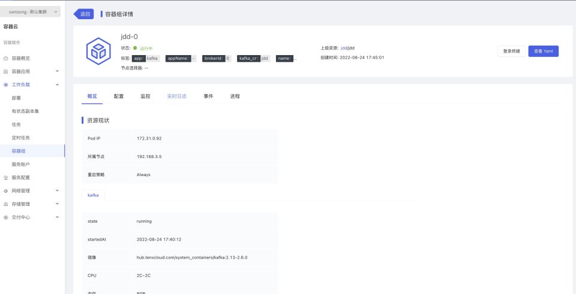Click the 网络管理 sidebar icon
Image resolution: width=576 pixels, height=294 pixels.
pos(6,190)
